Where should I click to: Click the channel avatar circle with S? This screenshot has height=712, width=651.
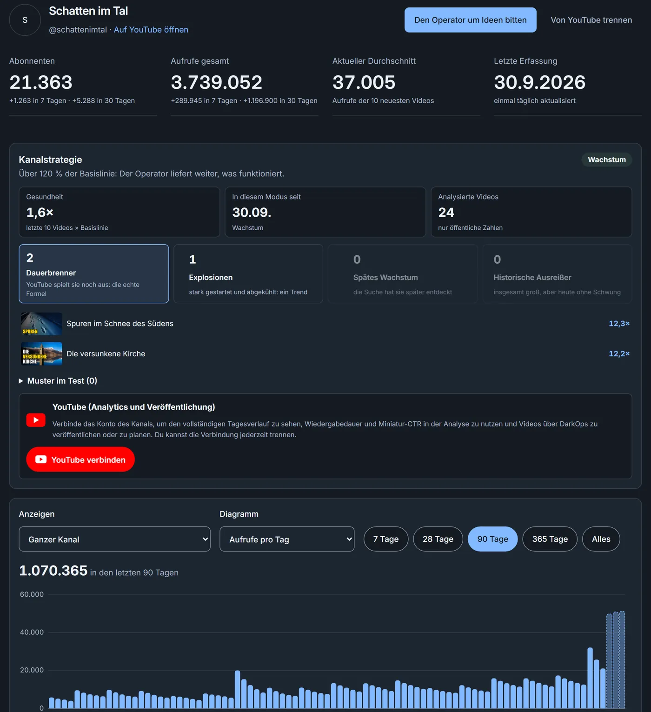(x=25, y=20)
